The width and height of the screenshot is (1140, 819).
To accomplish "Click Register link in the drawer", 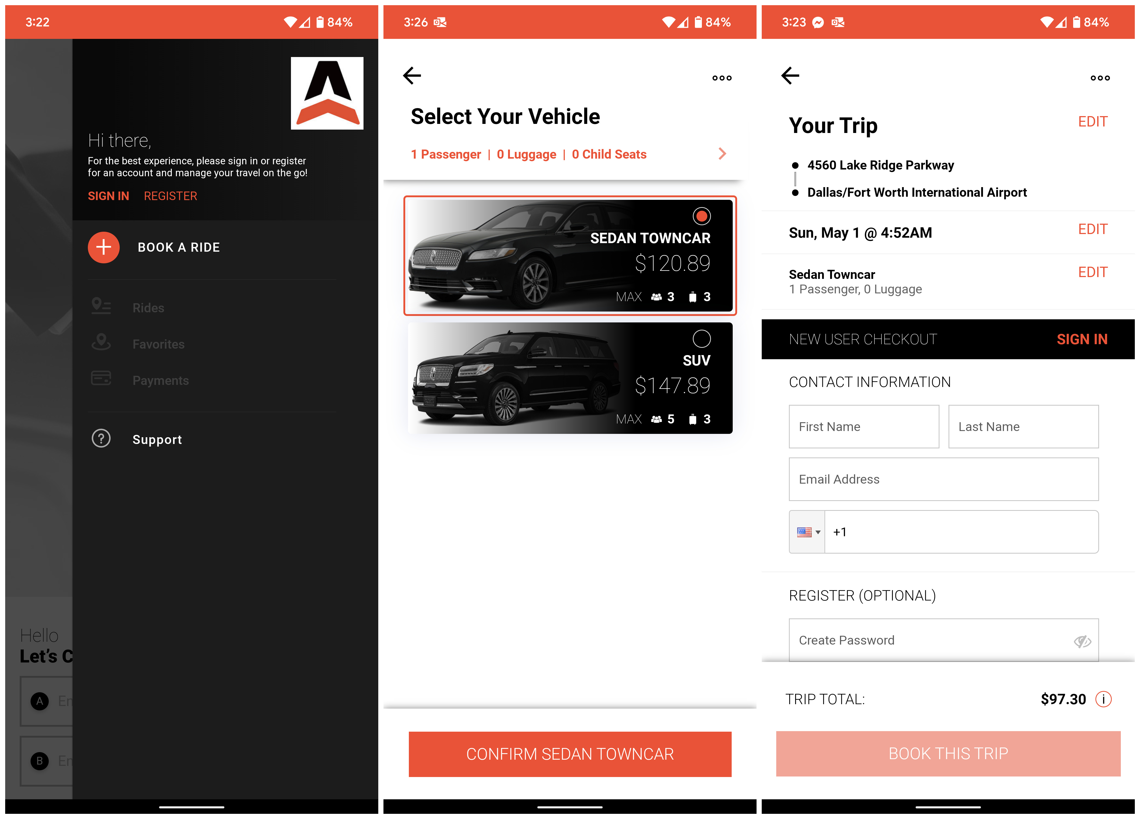I will coord(170,196).
